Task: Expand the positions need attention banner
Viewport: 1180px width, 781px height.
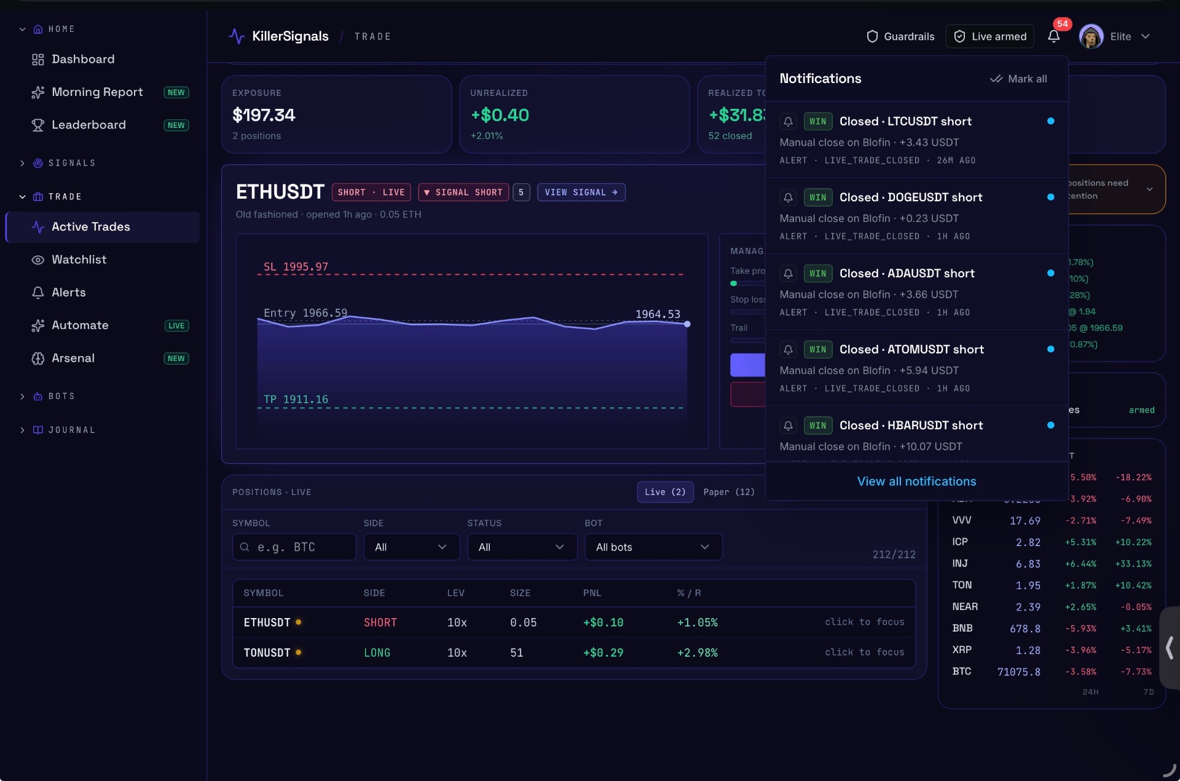Action: tap(1150, 189)
